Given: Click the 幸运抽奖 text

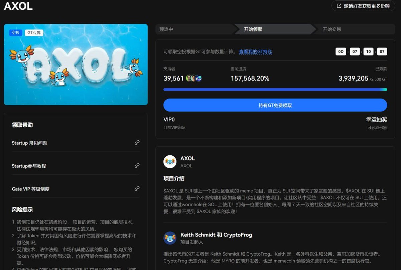Looking at the screenshot, I should click(377, 120).
